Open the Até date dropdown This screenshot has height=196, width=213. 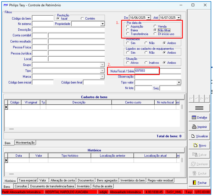pyautogui.click(x=179, y=18)
